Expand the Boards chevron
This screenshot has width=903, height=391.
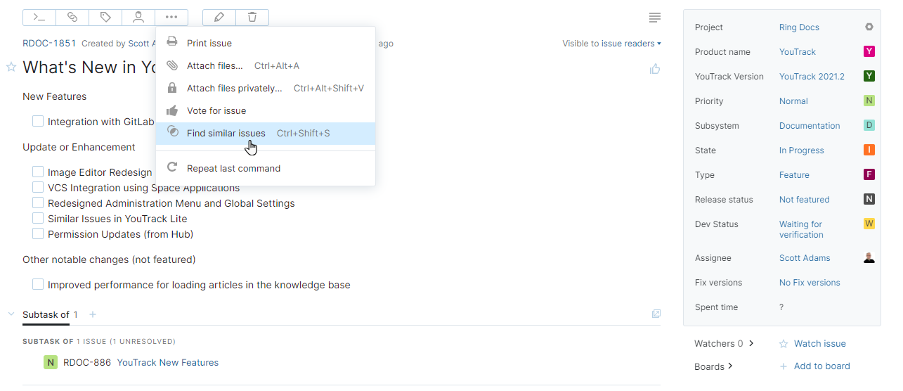tap(731, 366)
